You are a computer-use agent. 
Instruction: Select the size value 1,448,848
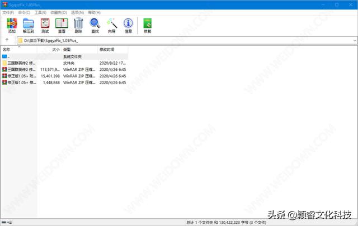(51, 82)
